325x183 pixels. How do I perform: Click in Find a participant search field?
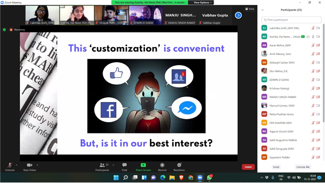tap(291, 20)
